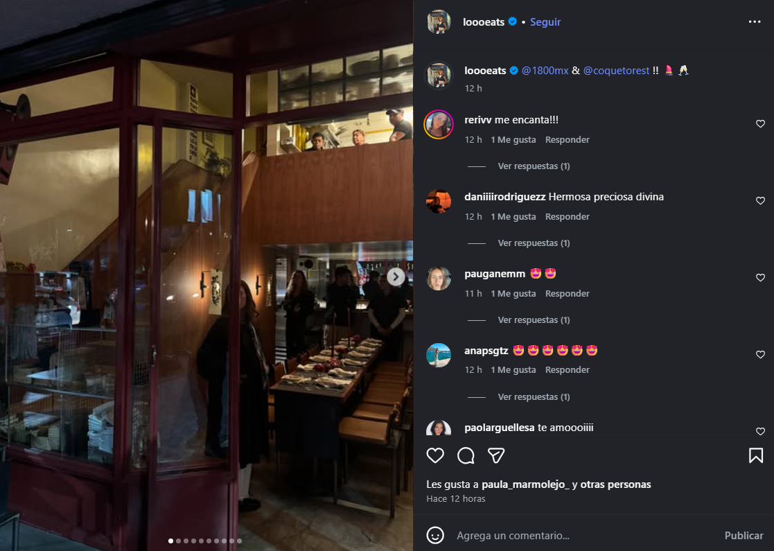774x551 pixels.
Task: Share post via paper plane icon
Action: coord(496,455)
